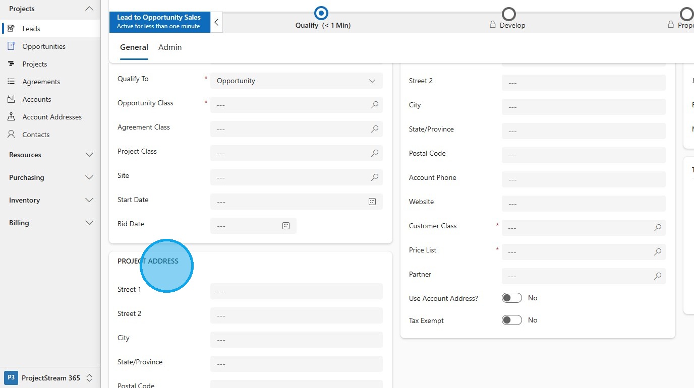Click the account State/Province field
This screenshot has height=388, width=694.
[x=584, y=131]
